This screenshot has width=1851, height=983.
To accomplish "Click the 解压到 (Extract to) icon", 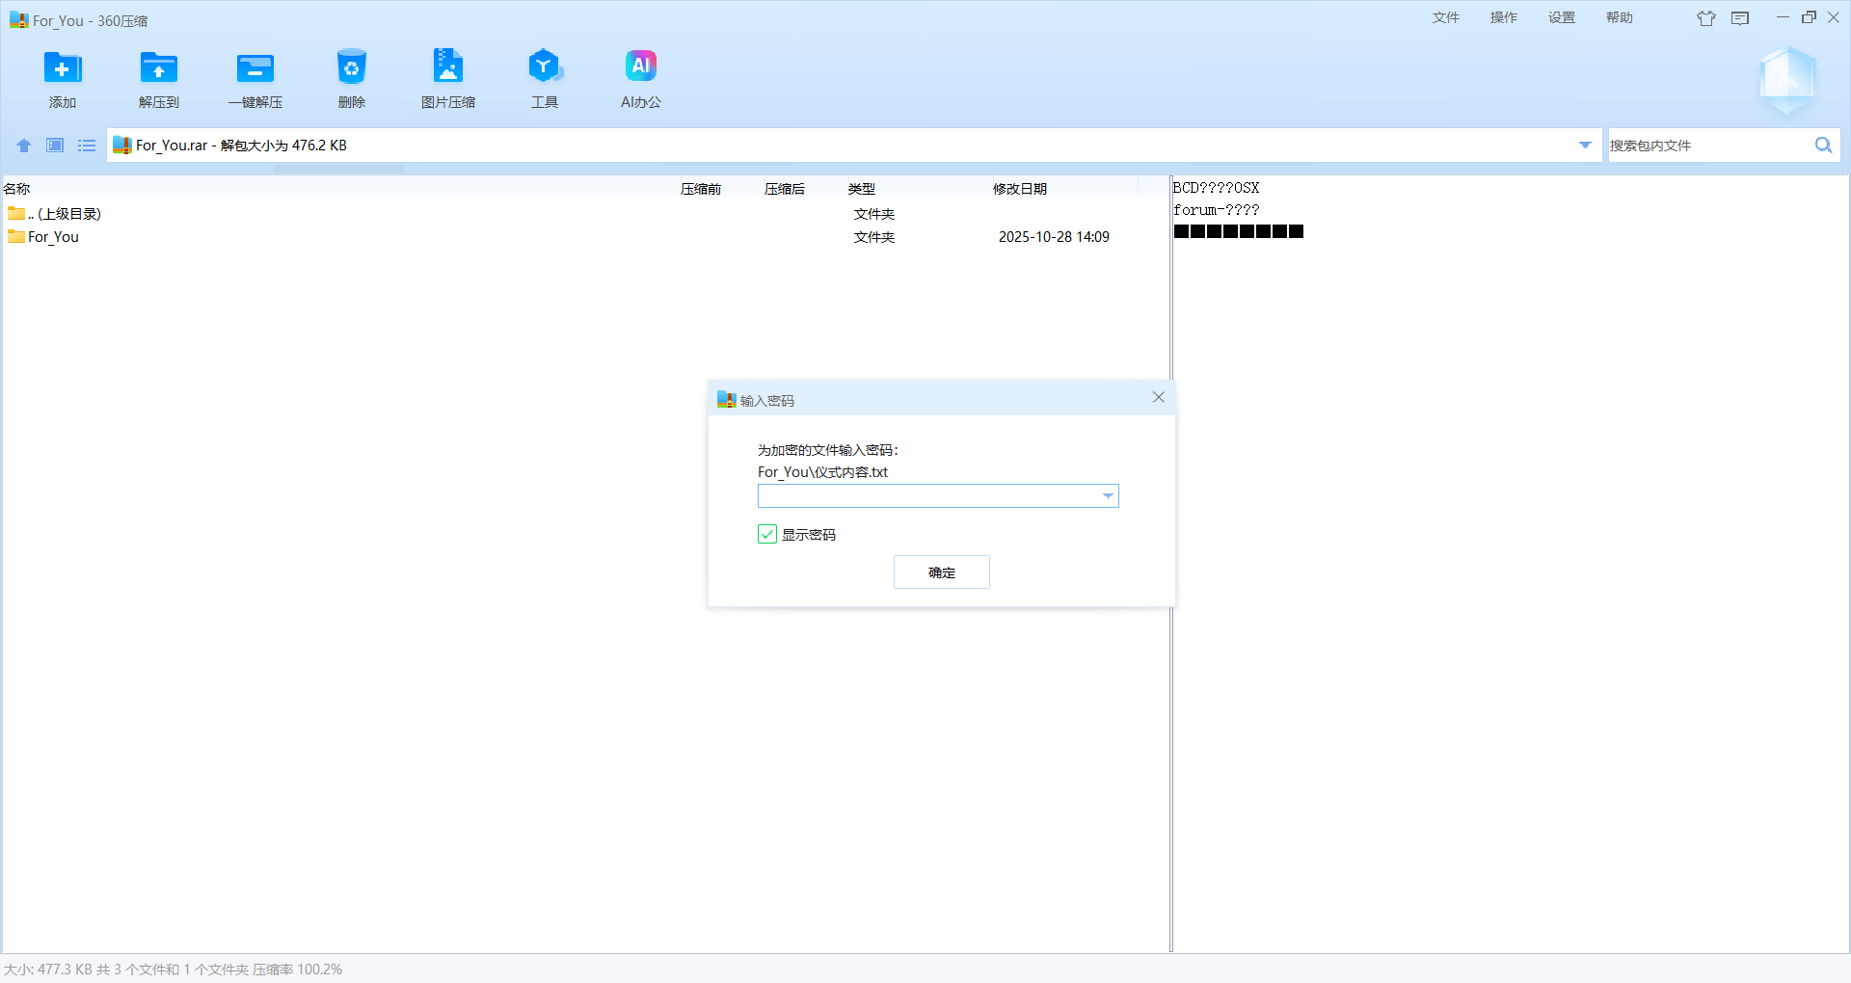I will pyautogui.click(x=159, y=68).
